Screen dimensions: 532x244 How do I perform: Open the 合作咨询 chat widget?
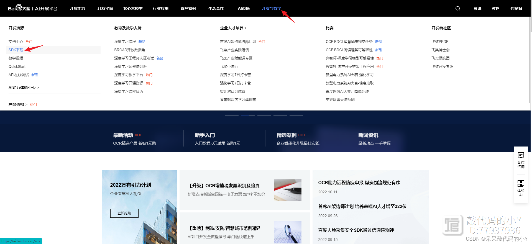tap(521, 160)
